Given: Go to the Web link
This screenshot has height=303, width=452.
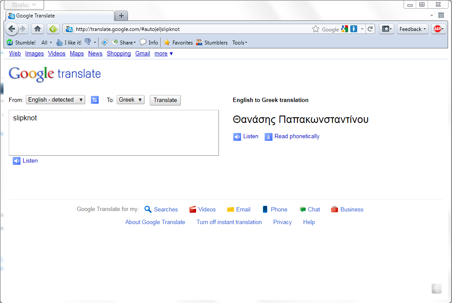Looking at the screenshot, I should (x=15, y=54).
